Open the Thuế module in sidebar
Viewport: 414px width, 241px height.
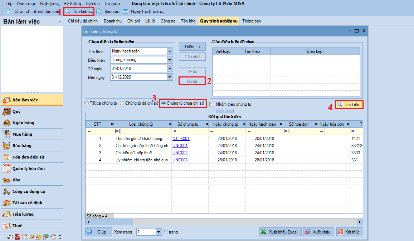(32, 225)
